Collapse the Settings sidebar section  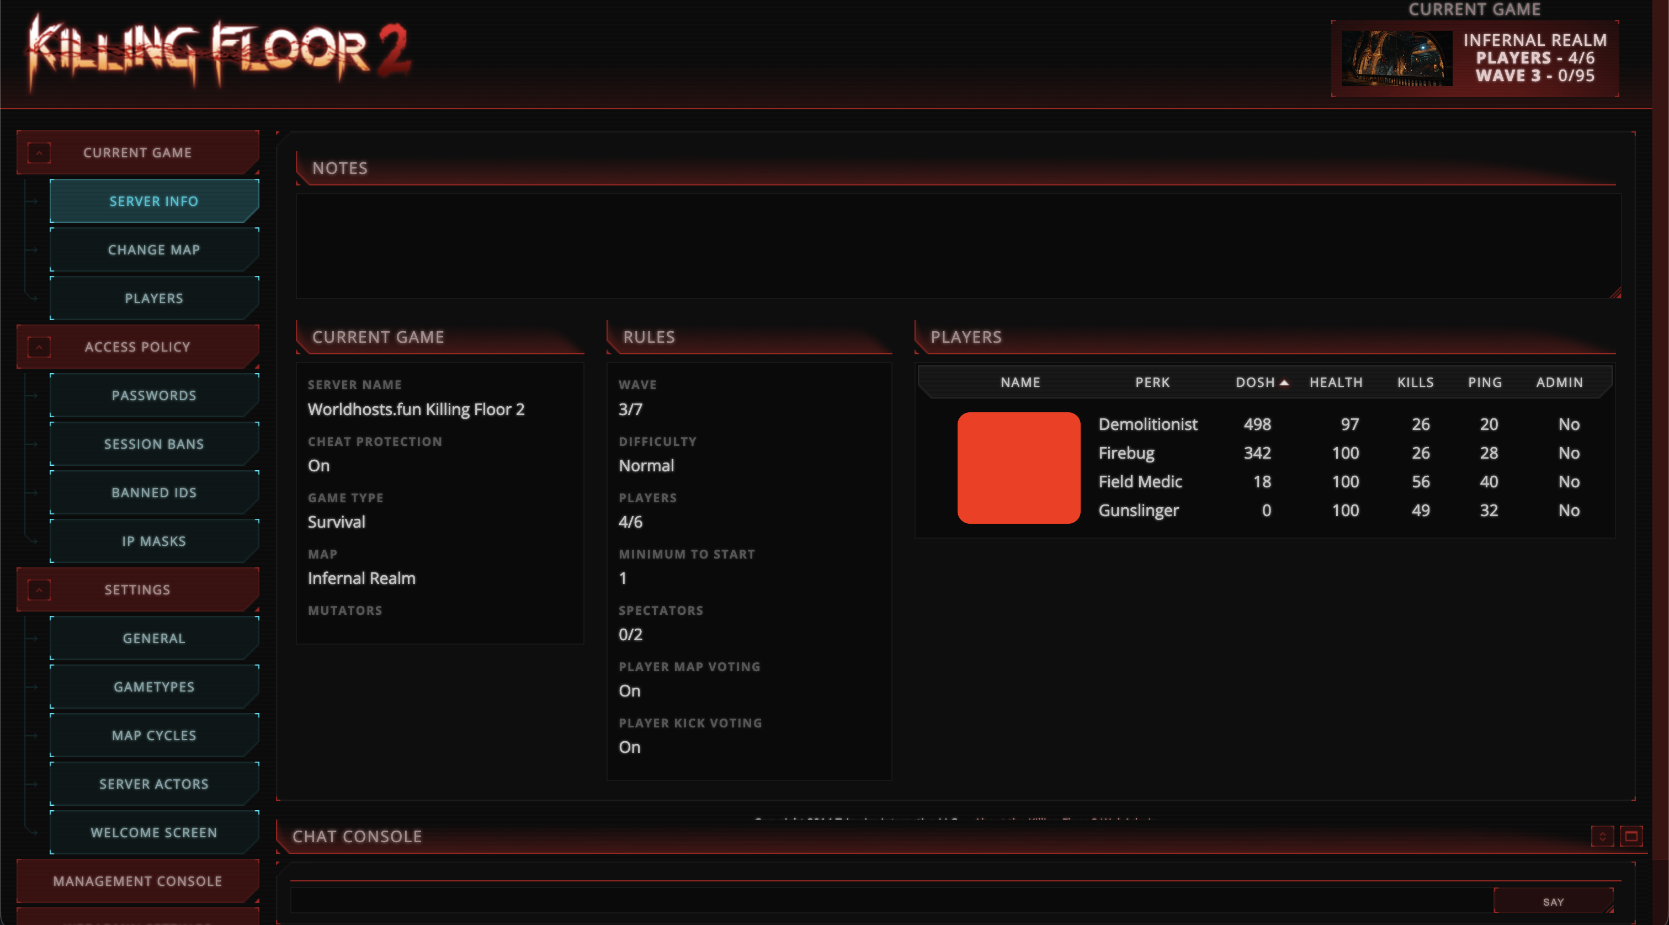coord(39,590)
